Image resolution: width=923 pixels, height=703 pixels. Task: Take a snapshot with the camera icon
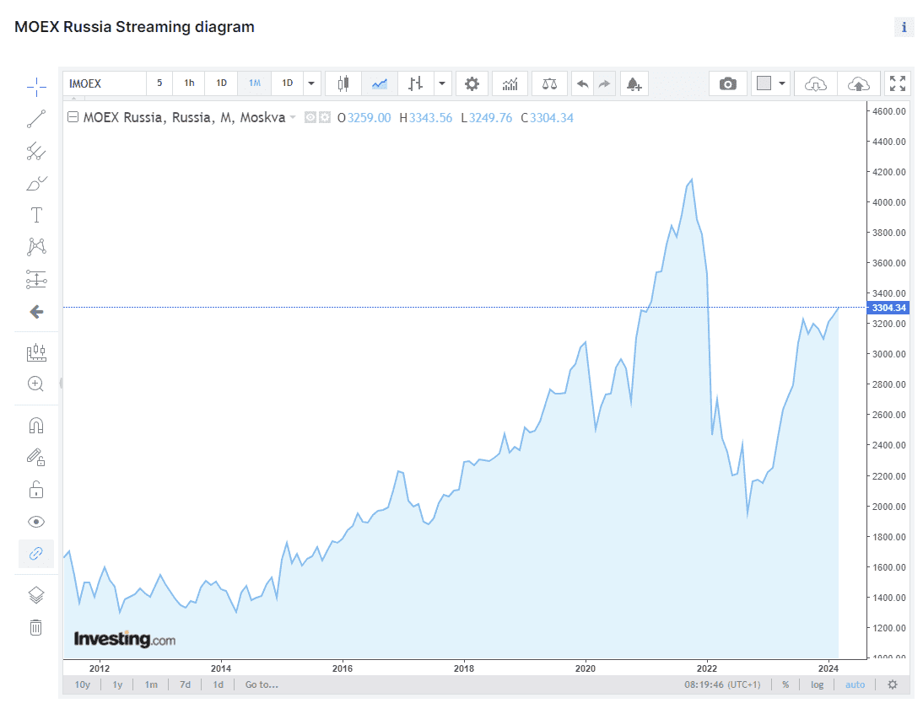(727, 83)
